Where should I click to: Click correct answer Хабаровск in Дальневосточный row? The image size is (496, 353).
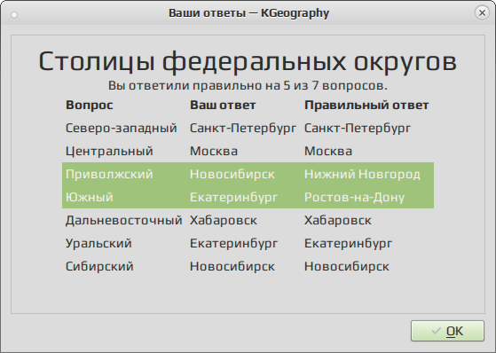(x=338, y=221)
